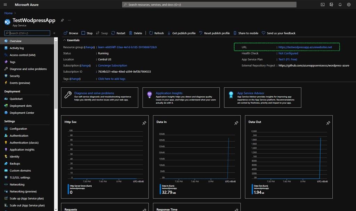Stop the running app service
This screenshot has width=356, height=211.
(87, 33)
